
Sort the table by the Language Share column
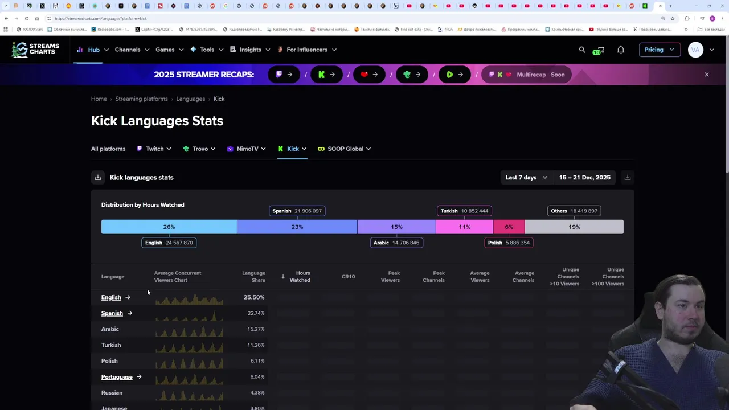pos(253,277)
